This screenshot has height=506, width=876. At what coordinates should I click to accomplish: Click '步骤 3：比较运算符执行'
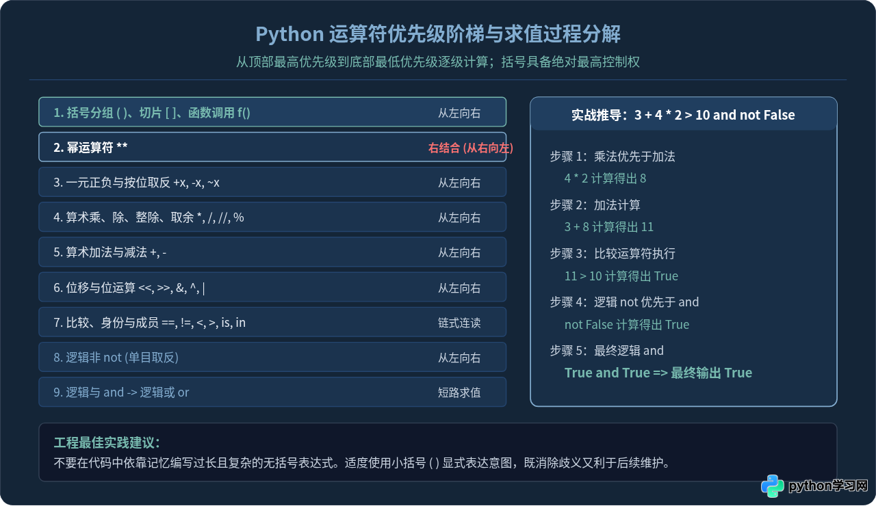(x=613, y=254)
